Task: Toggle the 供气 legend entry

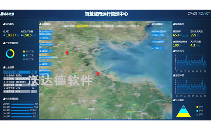Action: pyautogui.click(x=200, y=115)
